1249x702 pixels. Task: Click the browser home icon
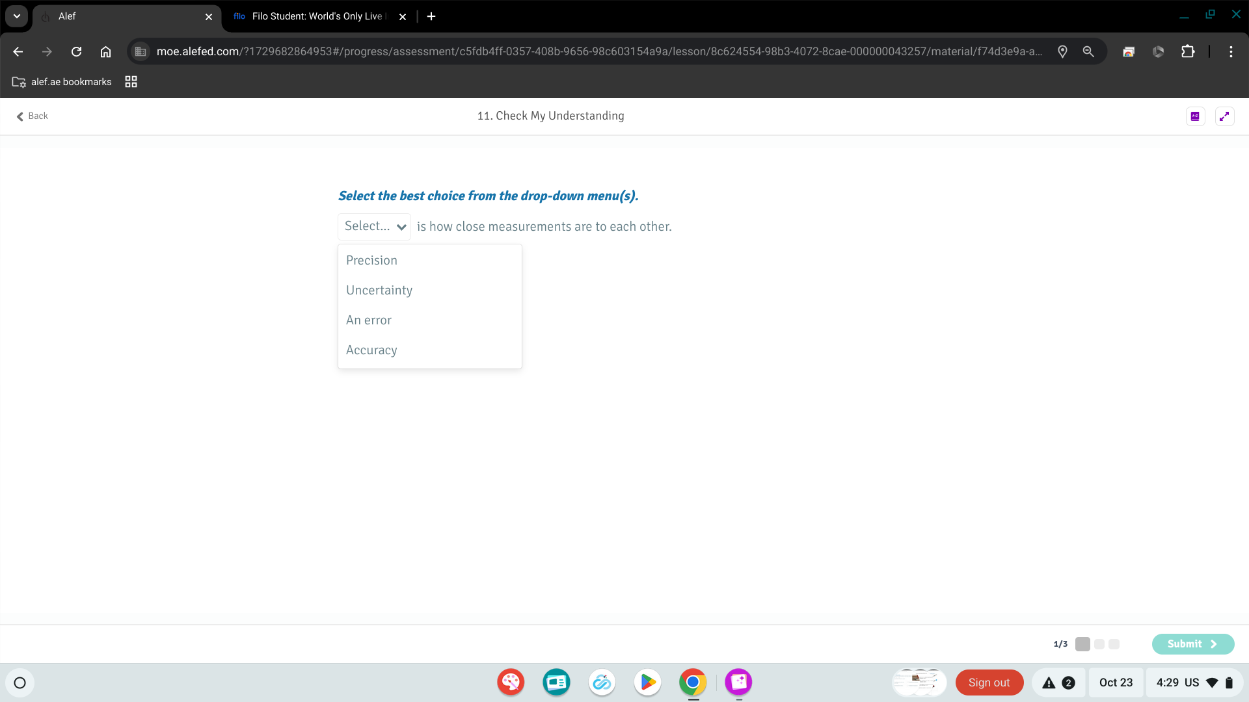[105, 52]
